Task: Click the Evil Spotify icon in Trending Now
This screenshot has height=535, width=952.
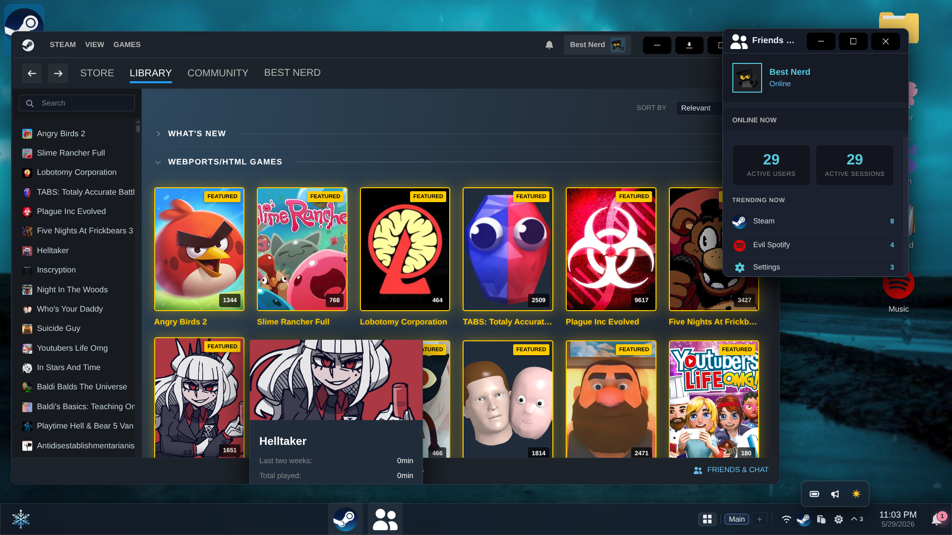Action: pos(739,245)
